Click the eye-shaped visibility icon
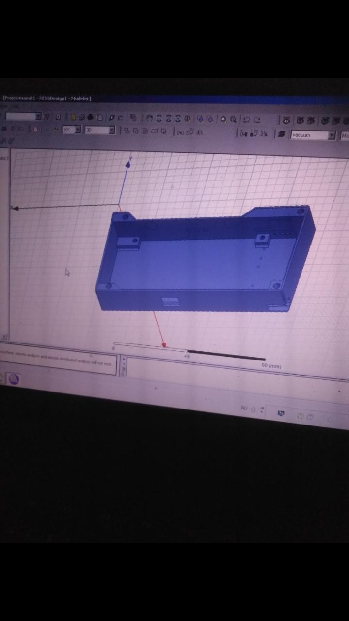The width and height of the screenshot is (349, 621). coord(286,121)
